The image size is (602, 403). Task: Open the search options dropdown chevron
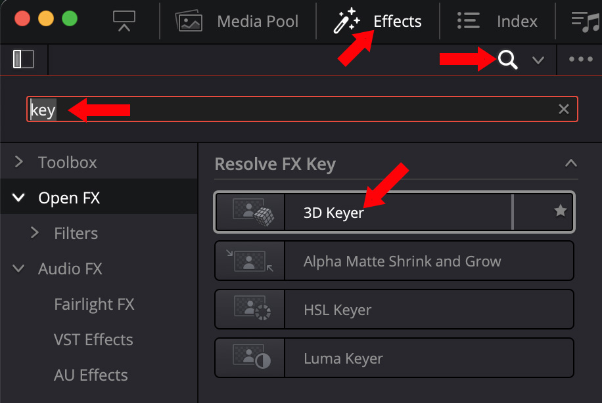click(538, 60)
